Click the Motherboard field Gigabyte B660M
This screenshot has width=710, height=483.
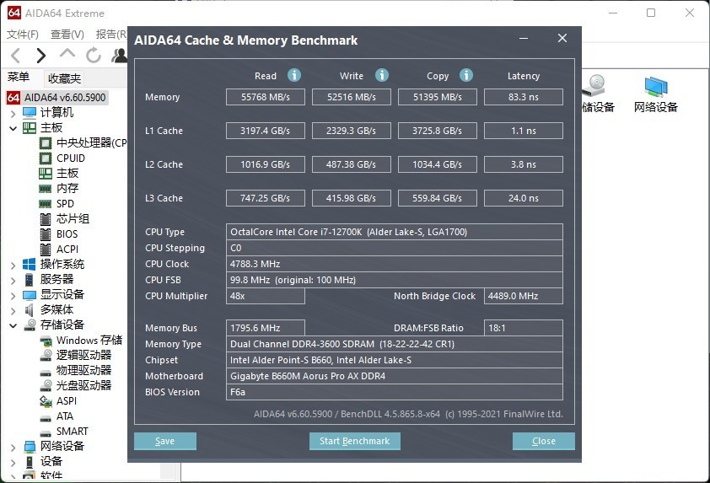point(395,376)
